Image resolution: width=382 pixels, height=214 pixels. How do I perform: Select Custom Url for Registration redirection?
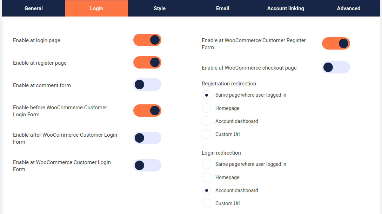coord(206,134)
